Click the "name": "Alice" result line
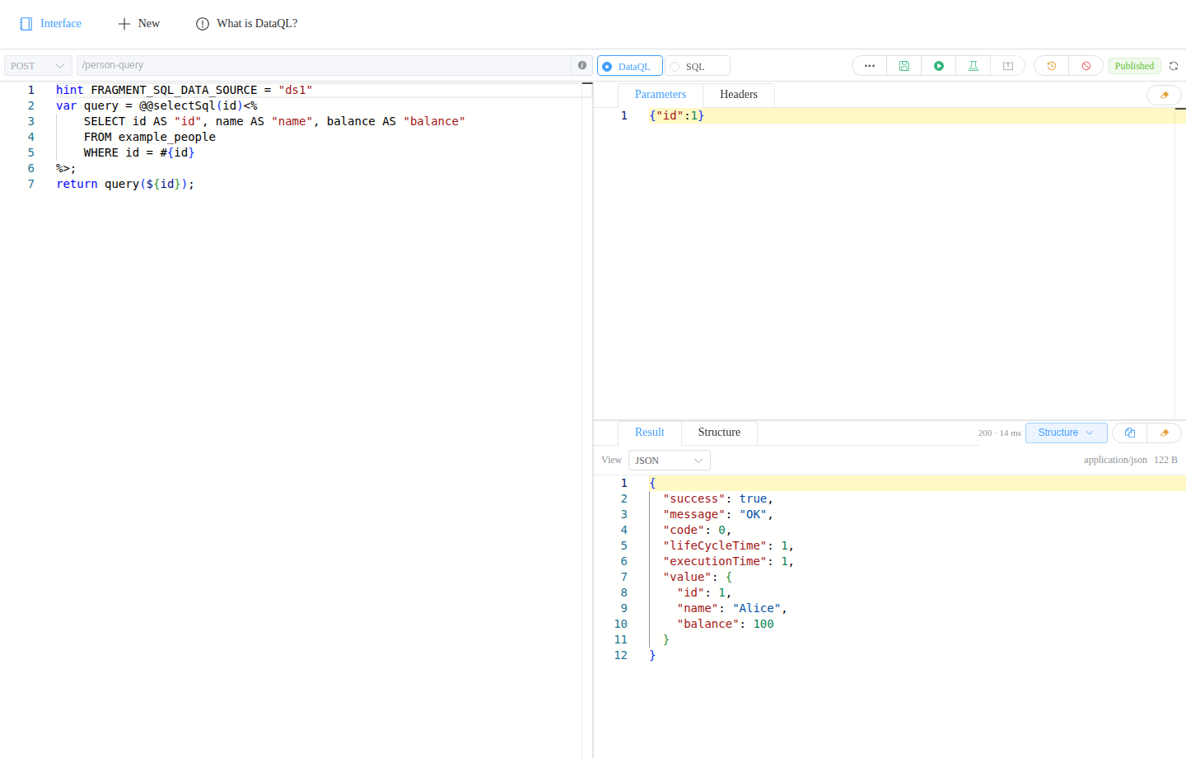Viewport: 1186px width, 758px height. pyautogui.click(x=732, y=608)
